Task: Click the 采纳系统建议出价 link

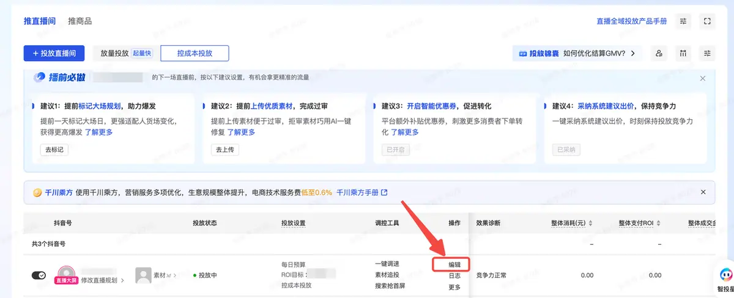Action: tap(606, 106)
